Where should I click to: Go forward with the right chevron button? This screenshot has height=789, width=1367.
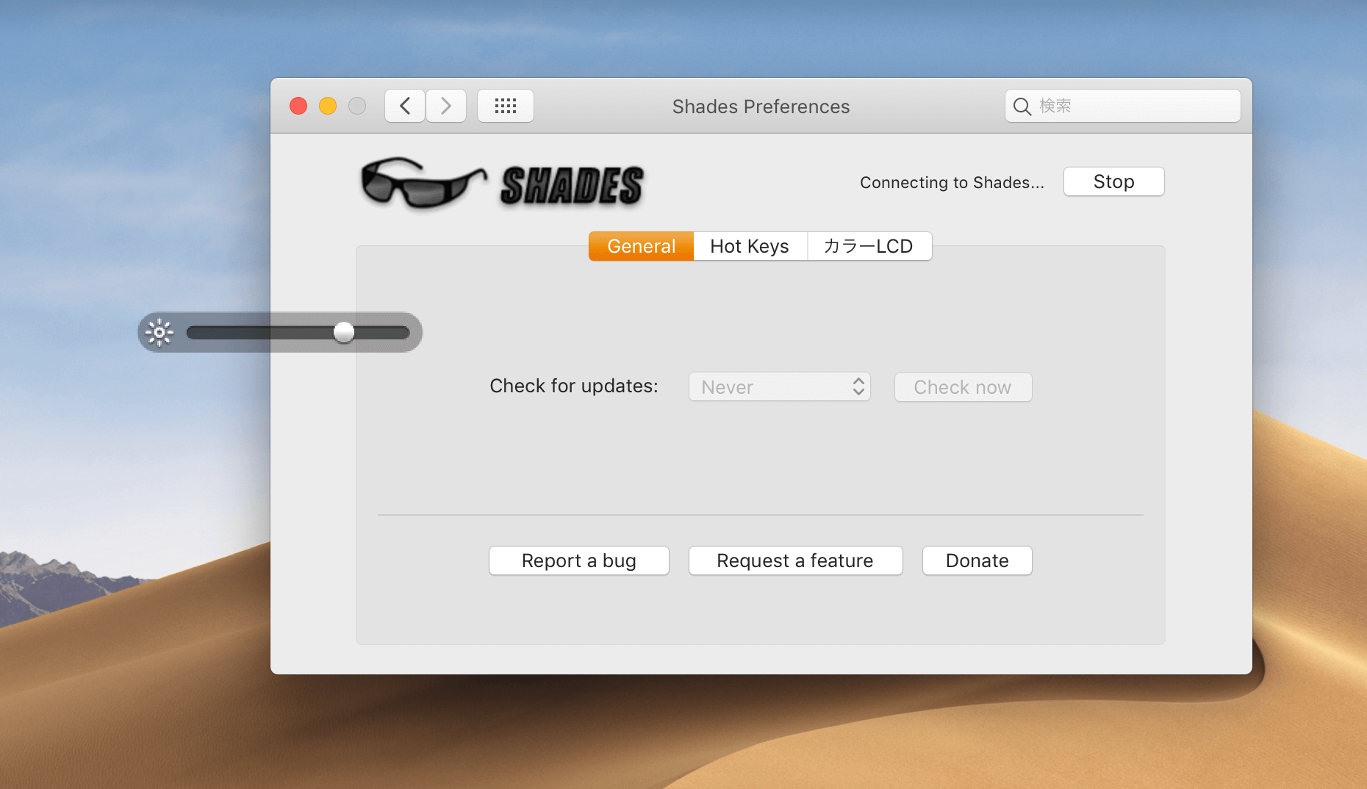pyautogui.click(x=446, y=107)
